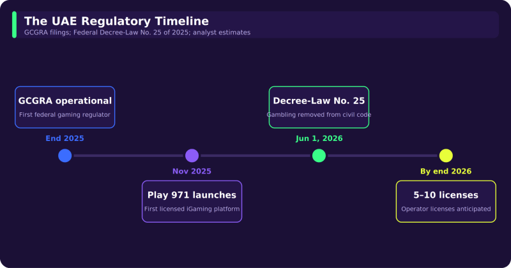Click First federal gaming regulator text
511x268 pixels.
pyautogui.click(x=65, y=115)
